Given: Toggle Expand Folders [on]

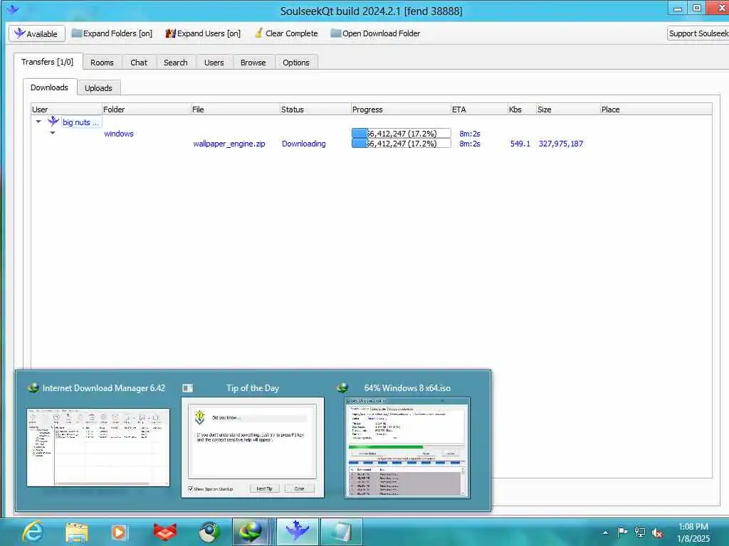Looking at the screenshot, I should coord(112,33).
